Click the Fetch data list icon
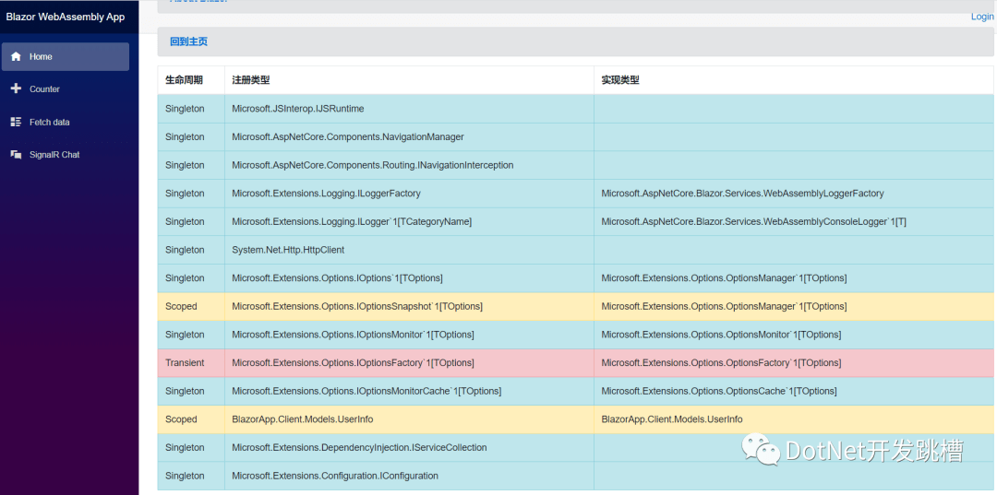The image size is (997, 495). [16, 122]
